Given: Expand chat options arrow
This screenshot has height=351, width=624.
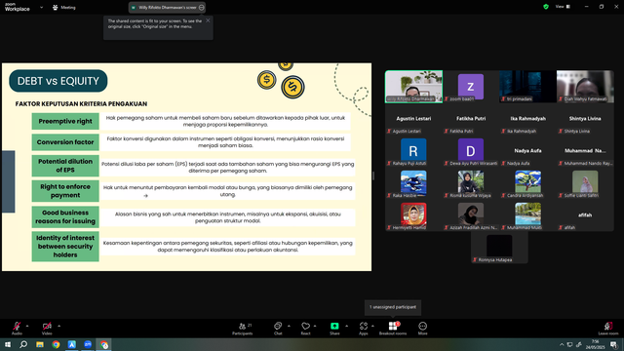Looking at the screenshot, I should (289, 326).
